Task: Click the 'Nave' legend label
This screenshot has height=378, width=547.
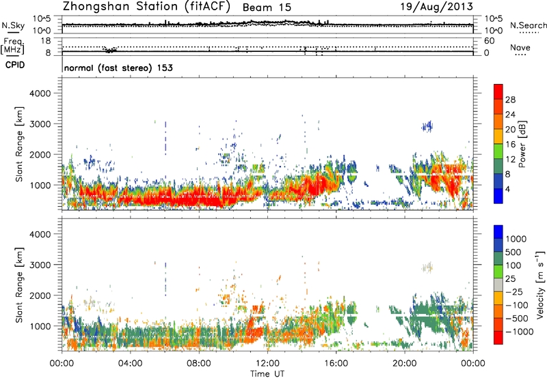Action: click(x=520, y=48)
